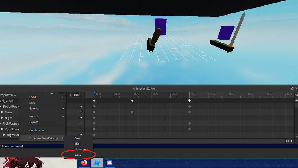Open the RightUpperArm track options ellipsis
The height and width of the screenshot is (168, 298).
tap(80, 123)
